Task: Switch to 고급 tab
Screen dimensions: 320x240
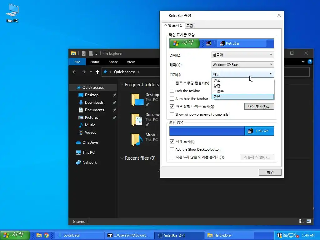Action: (190, 26)
